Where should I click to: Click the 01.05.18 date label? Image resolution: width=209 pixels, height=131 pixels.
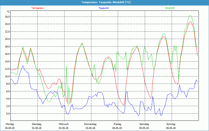click(x=37, y=128)
